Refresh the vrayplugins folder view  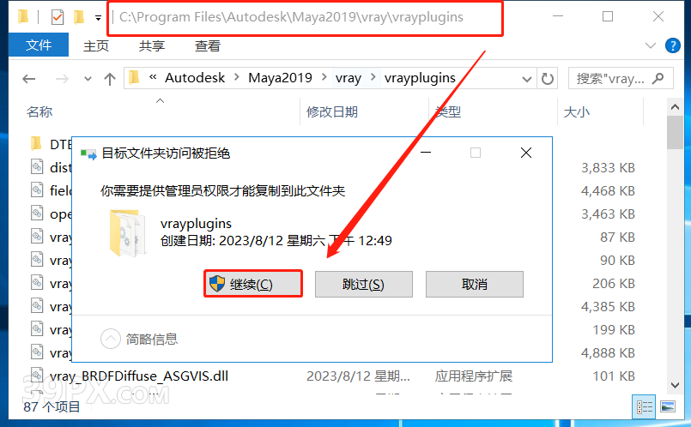pyautogui.click(x=548, y=79)
